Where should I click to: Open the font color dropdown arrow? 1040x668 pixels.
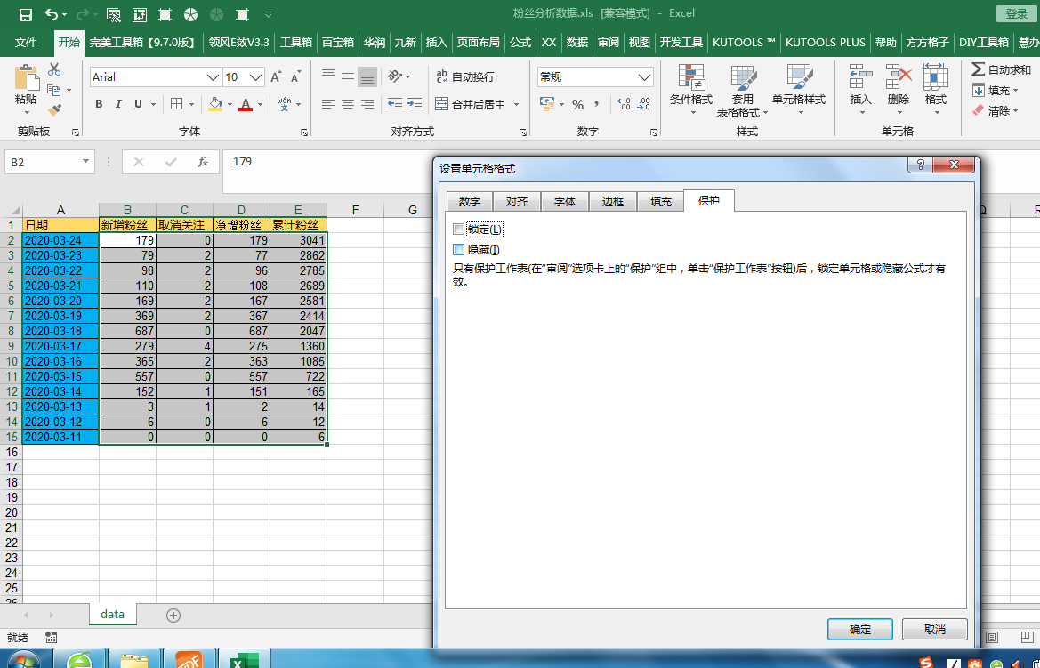pyautogui.click(x=260, y=105)
